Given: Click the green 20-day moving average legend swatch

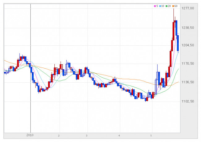Looking at the screenshot, I should pos(166,6).
